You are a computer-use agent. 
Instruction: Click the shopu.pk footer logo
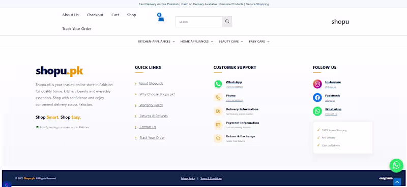(x=60, y=71)
